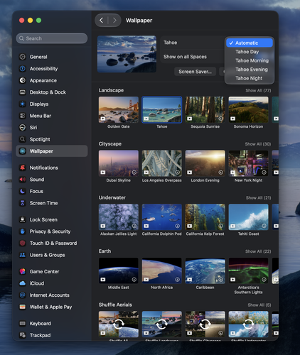Click the Siri icon in sidebar
This screenshot has width=300, height=355.
pos(23,127)
